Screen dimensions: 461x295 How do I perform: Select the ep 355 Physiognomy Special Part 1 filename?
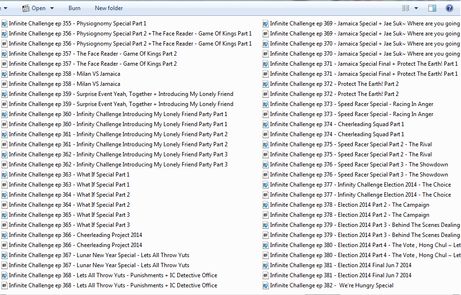(x=78, y=24)
